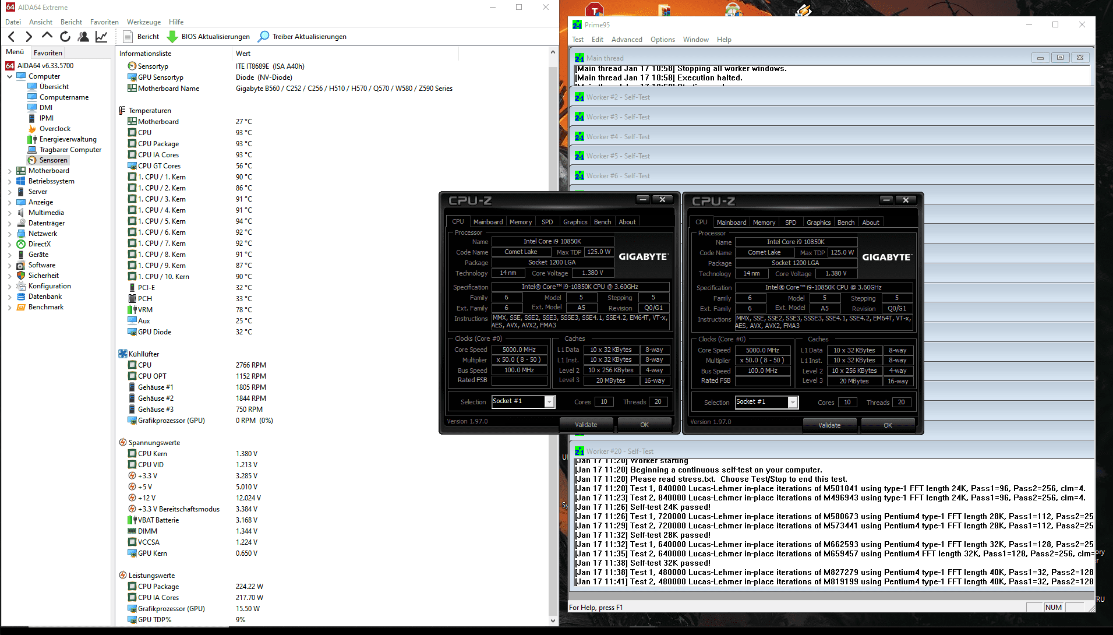Open the Socket #1 dropdown in left CPU-Z

[549, 401]
